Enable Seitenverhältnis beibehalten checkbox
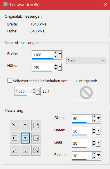The height and width of the screenshot is (169, 110). click(10, 80)
